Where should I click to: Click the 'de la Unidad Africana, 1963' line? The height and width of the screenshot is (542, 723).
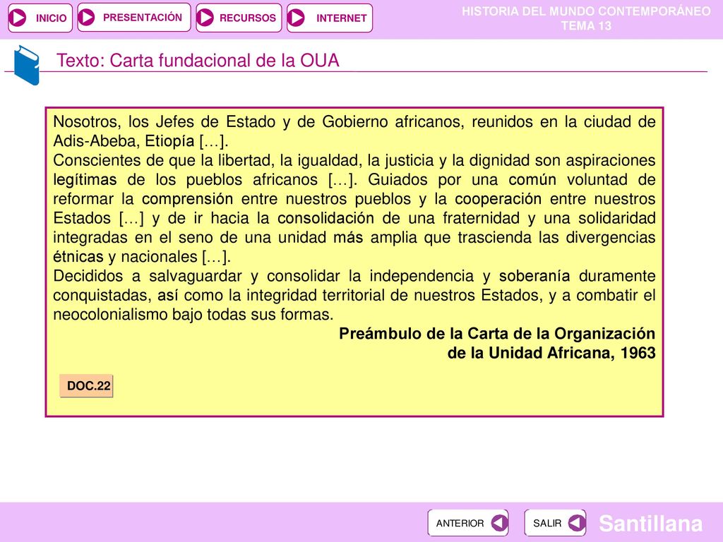[x=551, y=353]
